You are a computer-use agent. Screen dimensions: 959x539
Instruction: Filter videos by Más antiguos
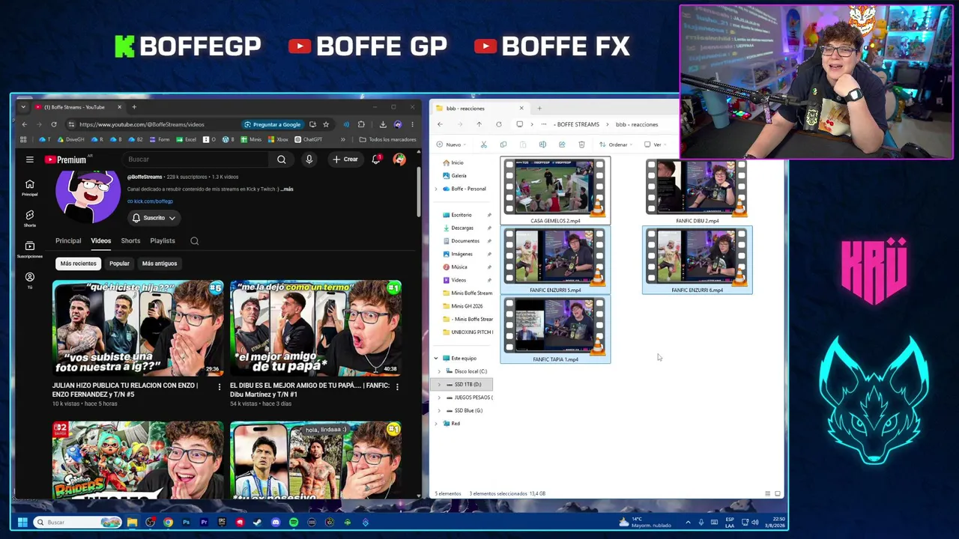coord(160,264)
